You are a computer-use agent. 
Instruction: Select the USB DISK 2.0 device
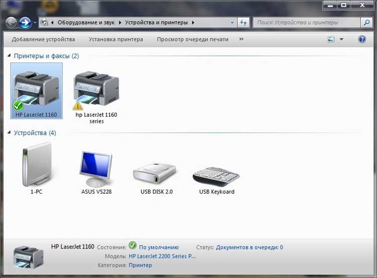pos(156,178)
